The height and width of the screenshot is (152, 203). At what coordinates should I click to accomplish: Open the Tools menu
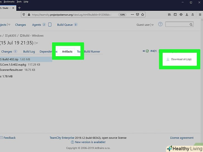pos(19,2)
